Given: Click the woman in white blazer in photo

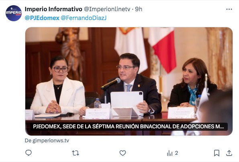Looking at the screenshot, I should click(x=59, y=87).
